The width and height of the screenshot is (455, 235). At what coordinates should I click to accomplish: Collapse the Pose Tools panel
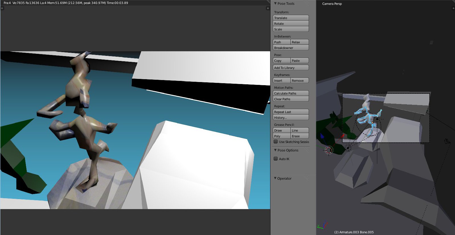275,3
